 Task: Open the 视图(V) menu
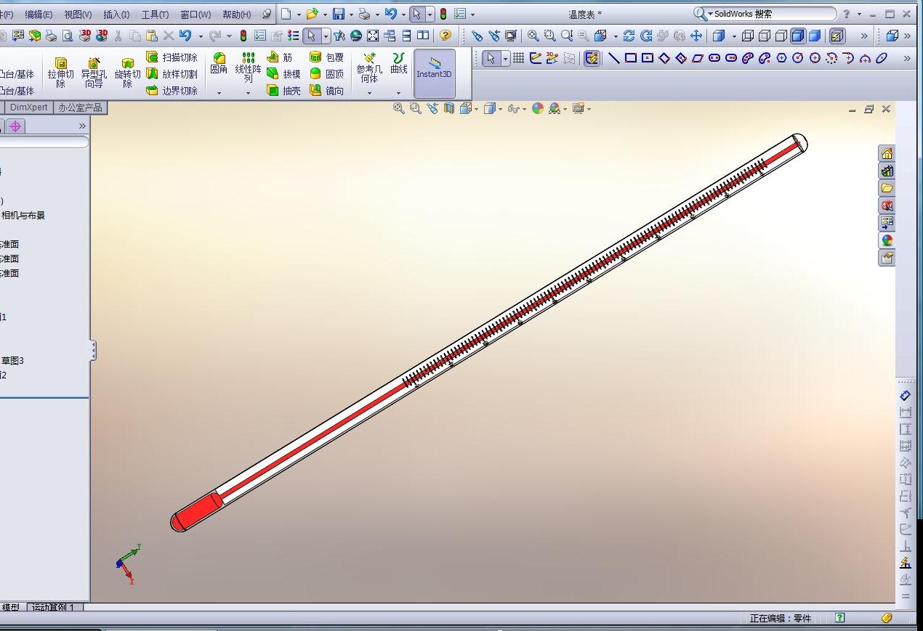click(x=78, y=15)
